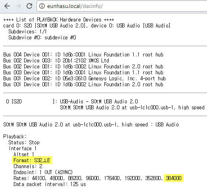This screenshot has height=190, width=207.
Task: Click the '44100' rate value
Action: pos(39,178)
